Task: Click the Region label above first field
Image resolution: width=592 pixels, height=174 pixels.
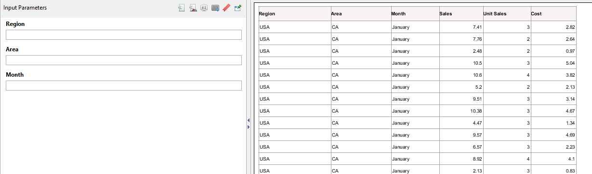Action: pyautogui.click(x=15, y=24)
